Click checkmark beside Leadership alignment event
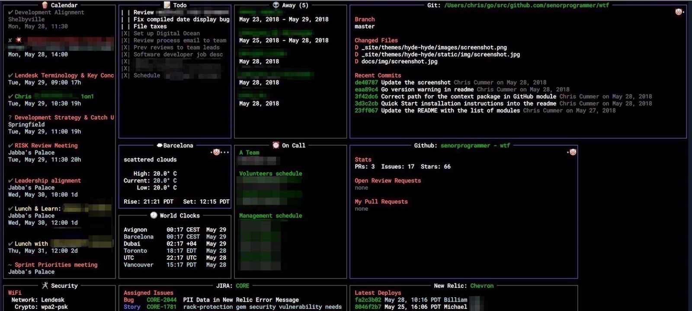The width and height of the screenshot is (692, 311). [10, 181]
